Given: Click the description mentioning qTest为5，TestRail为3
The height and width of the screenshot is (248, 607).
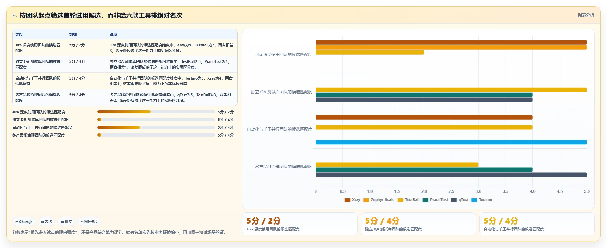Looking at the screenshot, I should [171, 98].
